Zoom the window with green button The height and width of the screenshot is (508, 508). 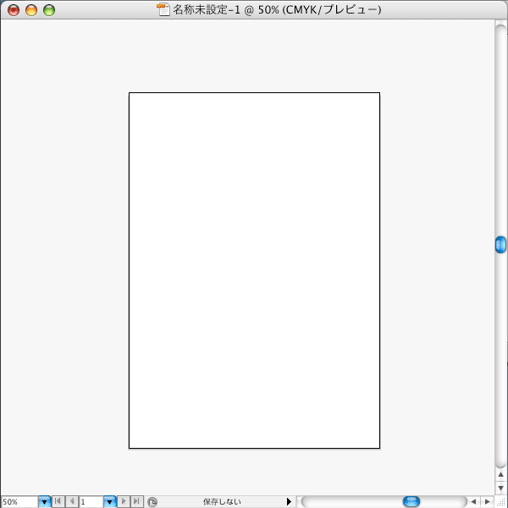point(49,10)
